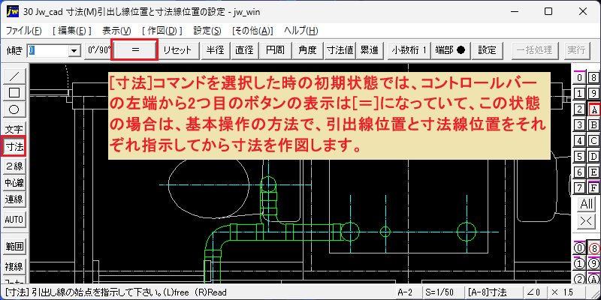Toggle layer E in layer bar

click(593, 172)
